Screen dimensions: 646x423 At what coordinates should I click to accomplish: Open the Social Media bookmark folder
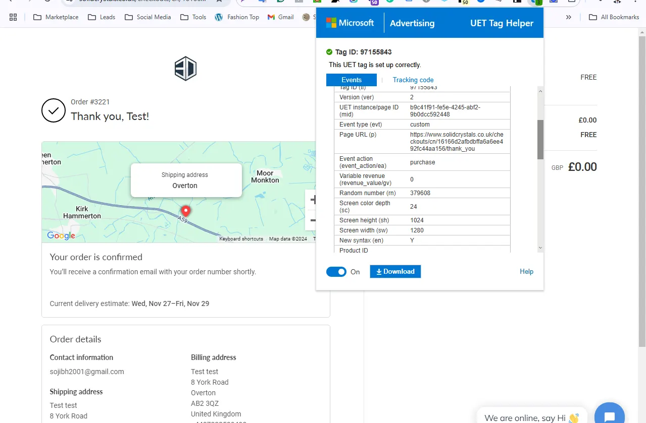tap(147, 17)
